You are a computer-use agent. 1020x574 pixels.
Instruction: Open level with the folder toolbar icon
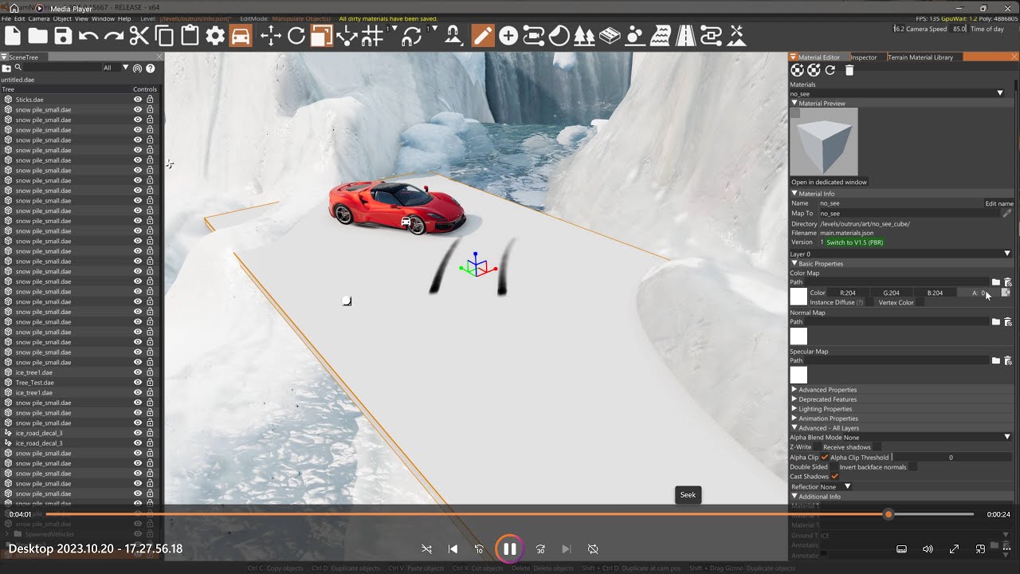(37, 36)
